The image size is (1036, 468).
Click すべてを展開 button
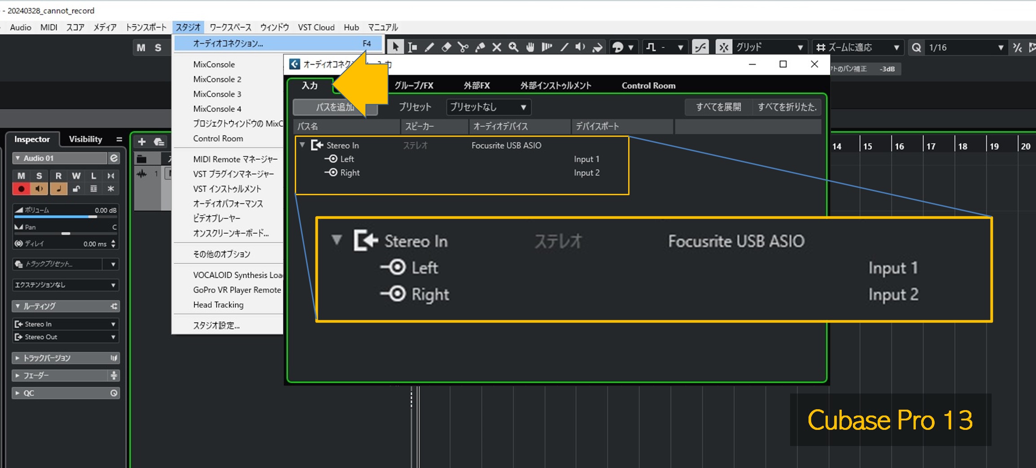(x=718, y=107)
